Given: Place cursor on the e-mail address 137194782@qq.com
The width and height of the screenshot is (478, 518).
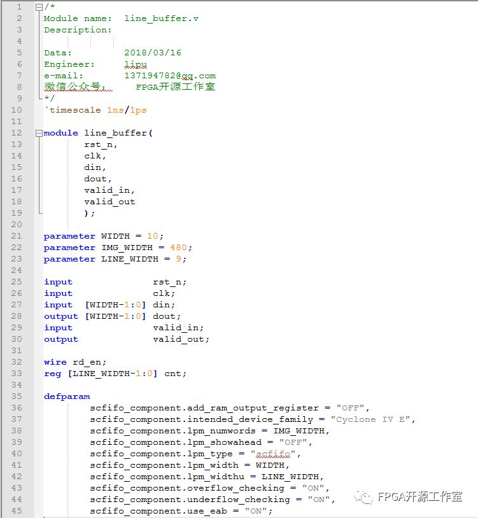Looking at the screenshot, I should pyautogui.click(x=169, y=76).
